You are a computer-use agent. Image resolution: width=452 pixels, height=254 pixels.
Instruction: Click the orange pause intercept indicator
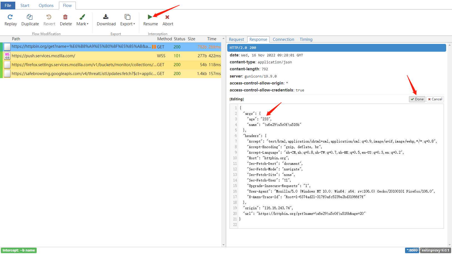pyautogui.click(x=154, y=47)
